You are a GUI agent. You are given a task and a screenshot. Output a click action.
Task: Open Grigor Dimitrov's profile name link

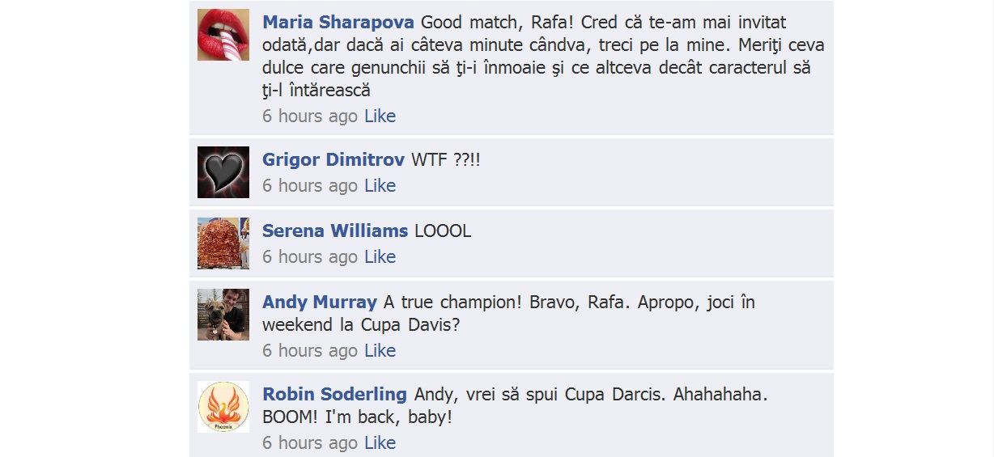pos(334,160)
